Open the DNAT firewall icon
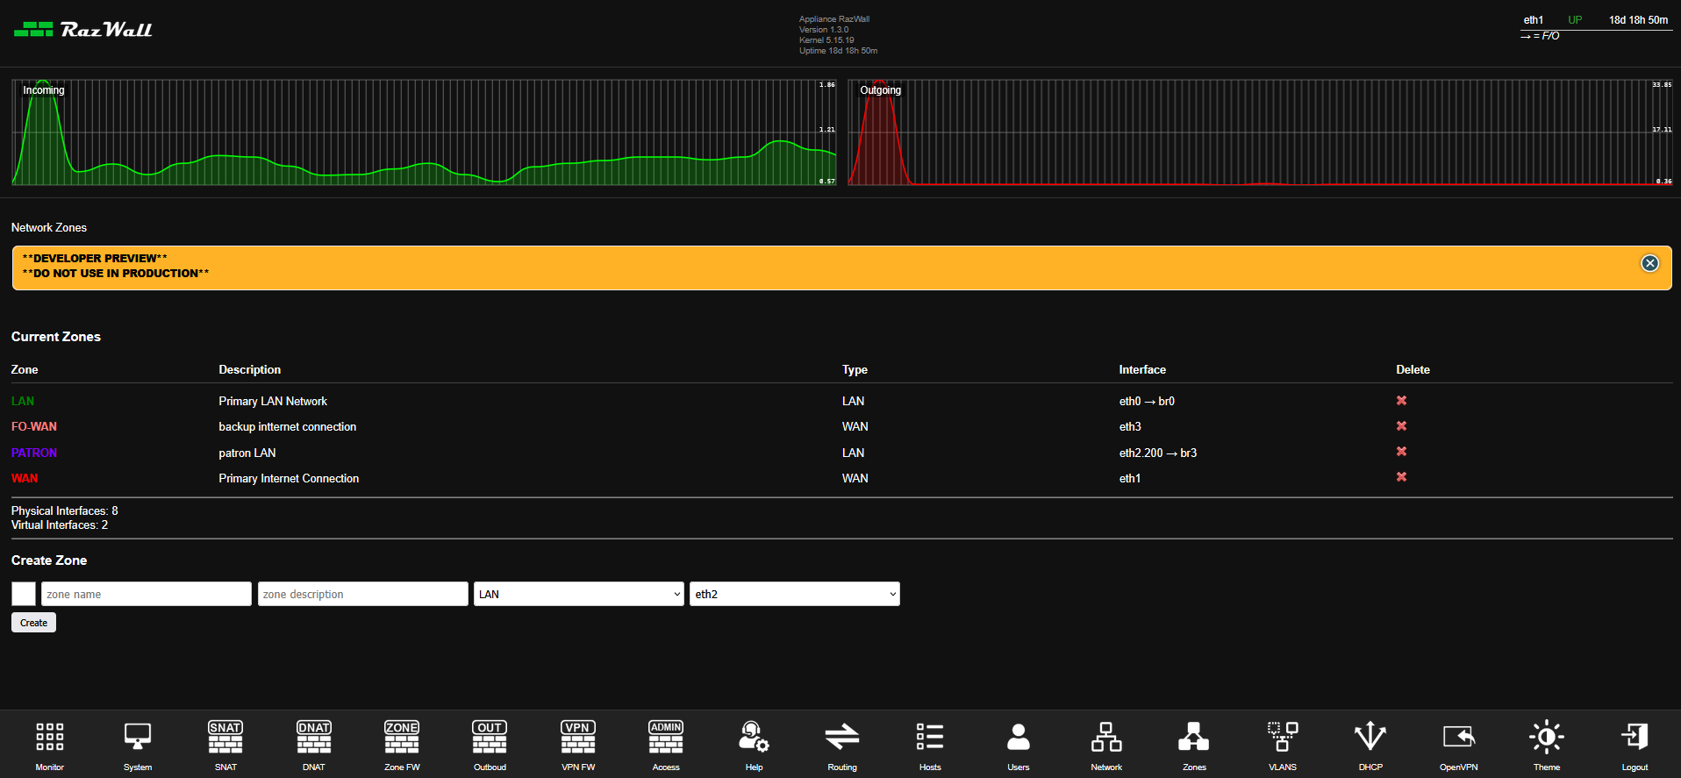1681x778 pixels. pos(314,738)
